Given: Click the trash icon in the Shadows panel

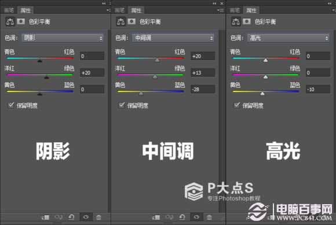Looking at the screenshot, I should 98,217.
